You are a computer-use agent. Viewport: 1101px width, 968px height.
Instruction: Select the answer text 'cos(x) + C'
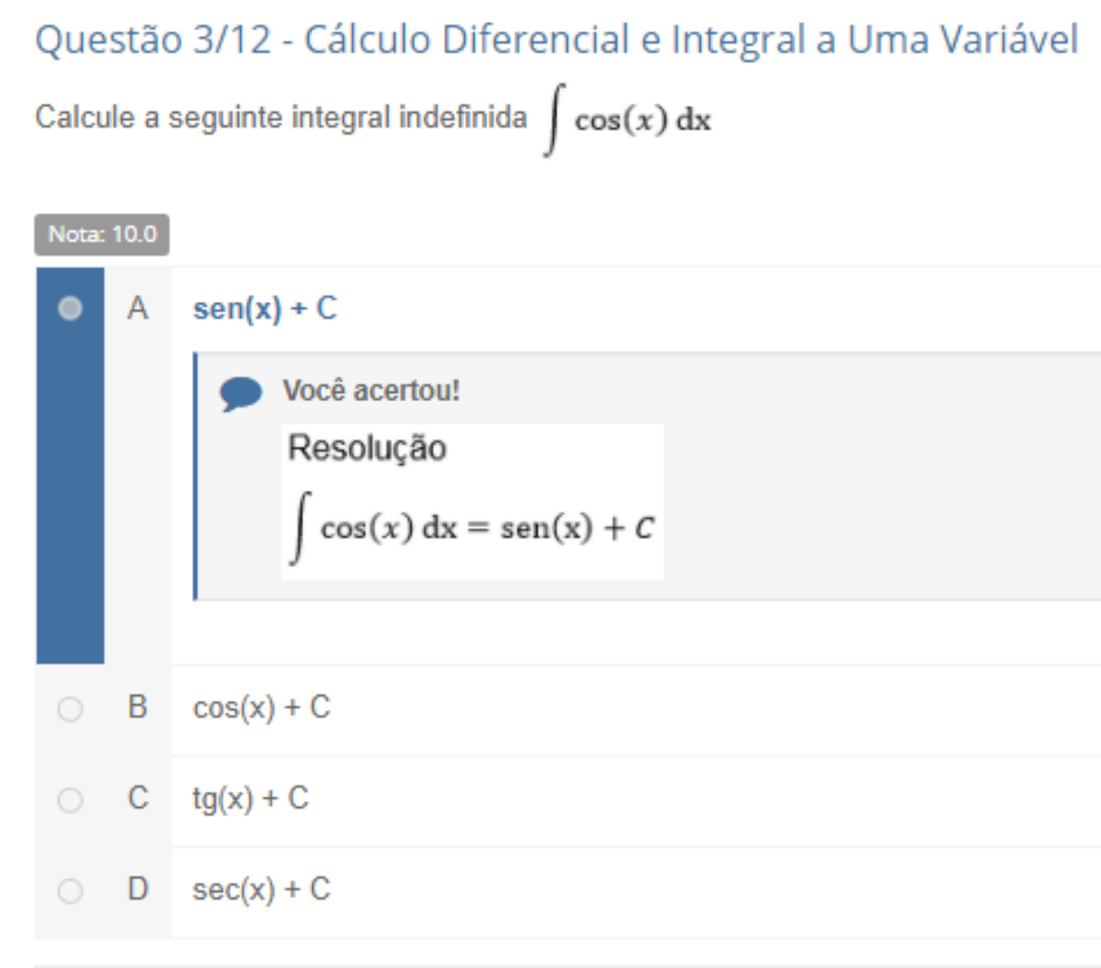point(261,708)
